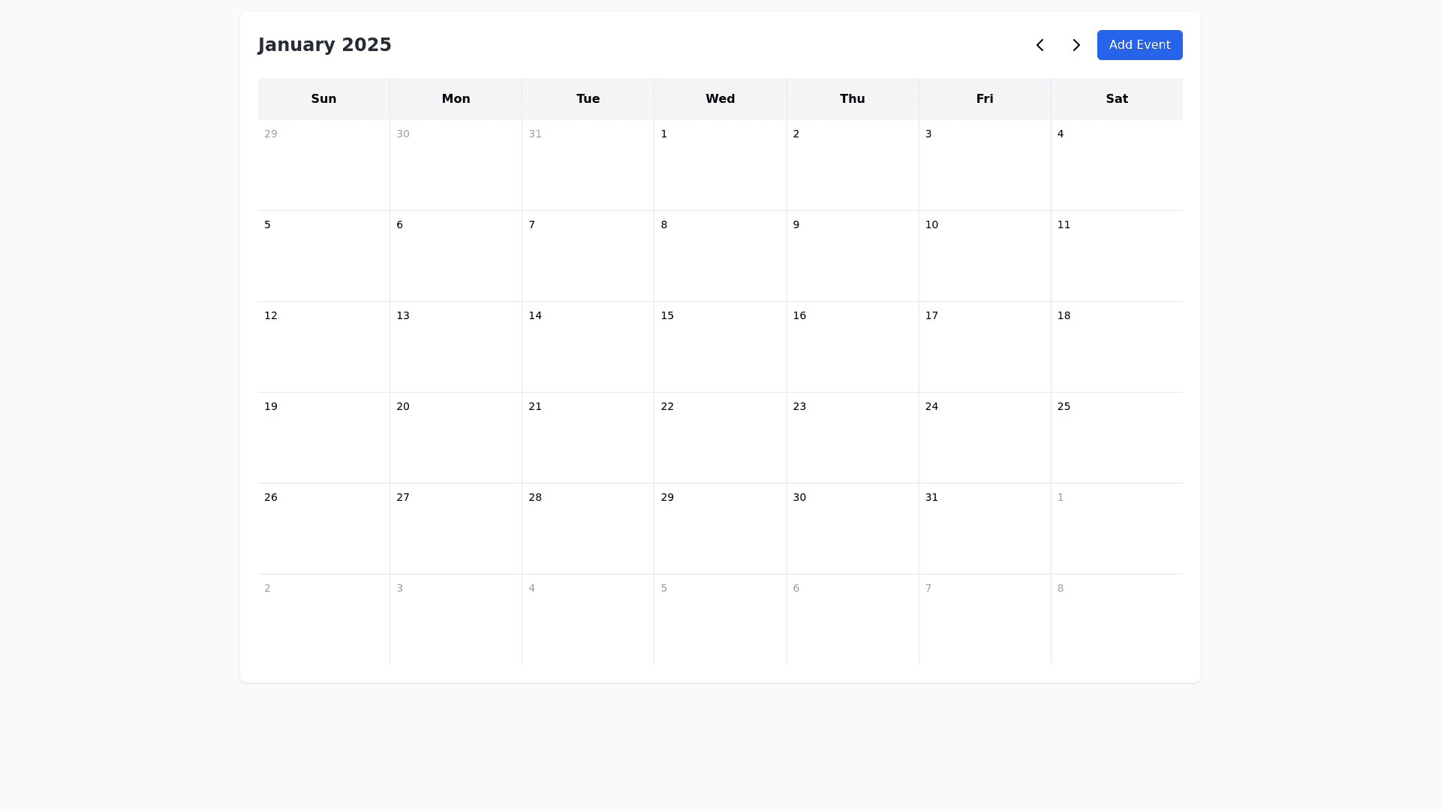
Task: Pick January 25 on the calendar
Action: pos(1117,438)
